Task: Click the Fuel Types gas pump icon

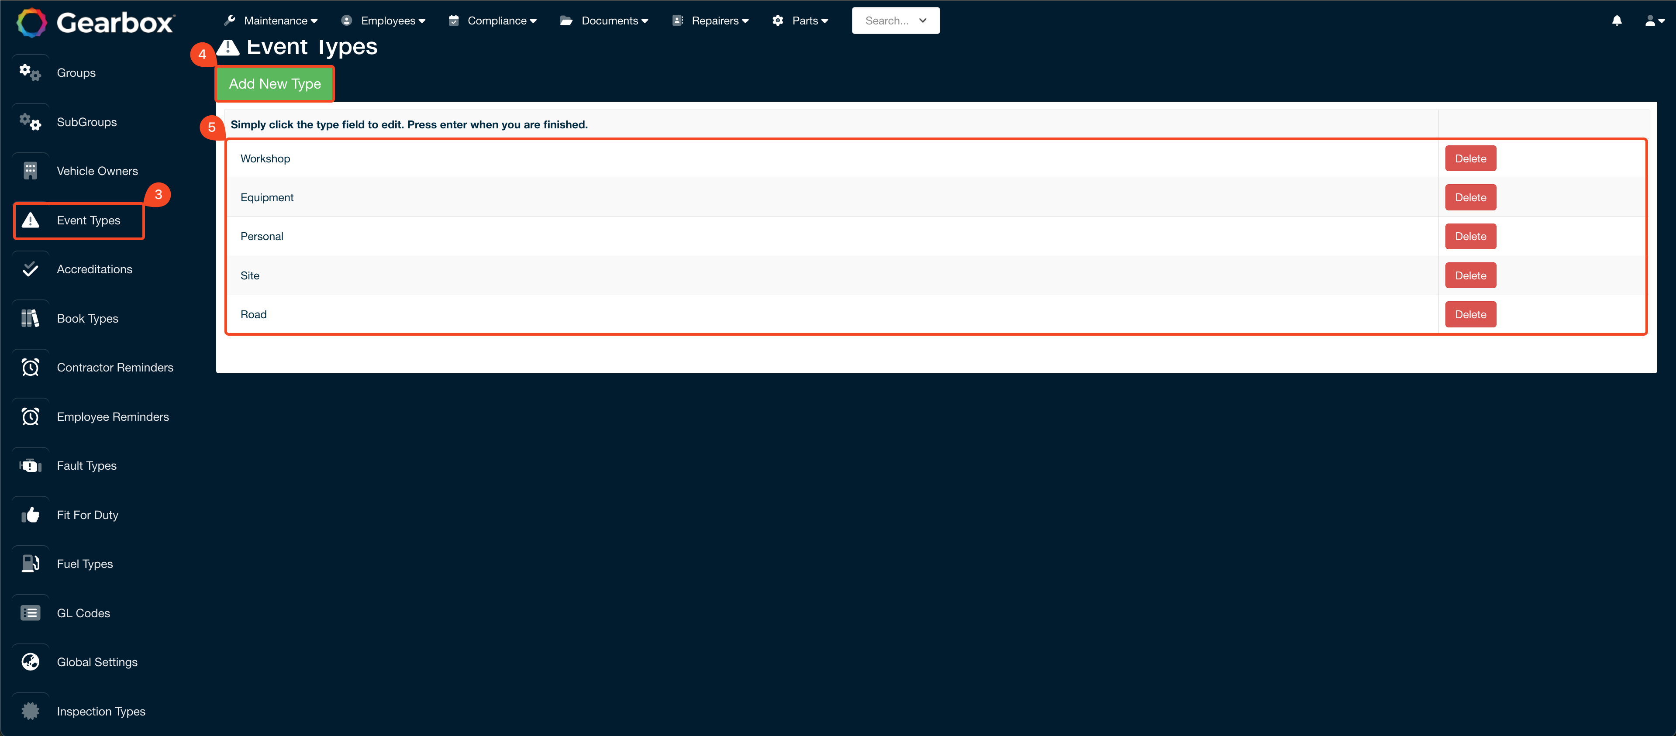Action: tap(30, 564)
